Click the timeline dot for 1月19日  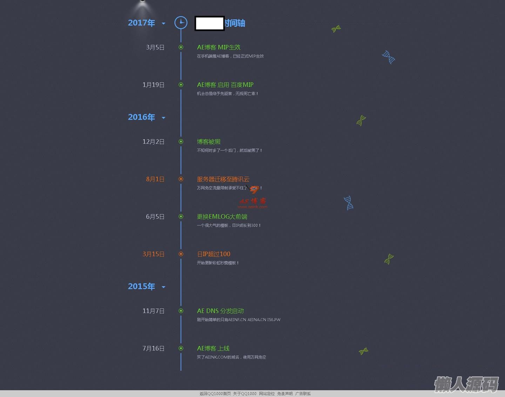point(181,85)
